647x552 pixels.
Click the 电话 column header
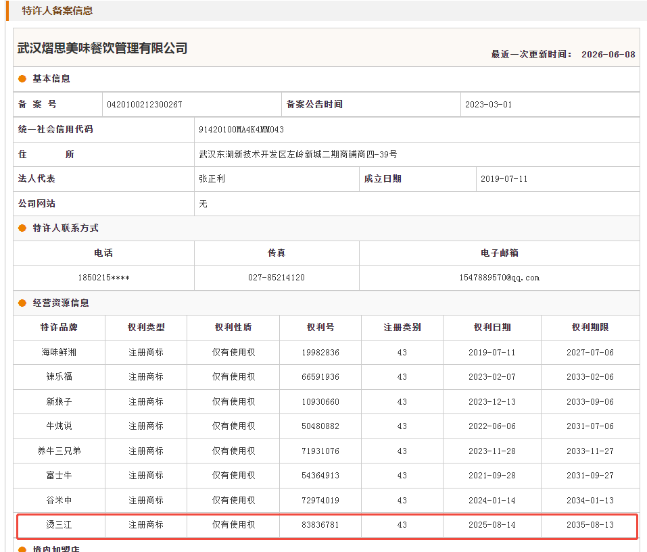[103, 253]
